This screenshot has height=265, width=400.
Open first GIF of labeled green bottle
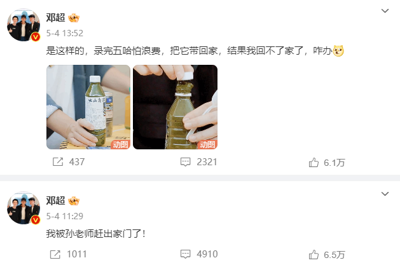pyautogui.click(x=88, y=107)
